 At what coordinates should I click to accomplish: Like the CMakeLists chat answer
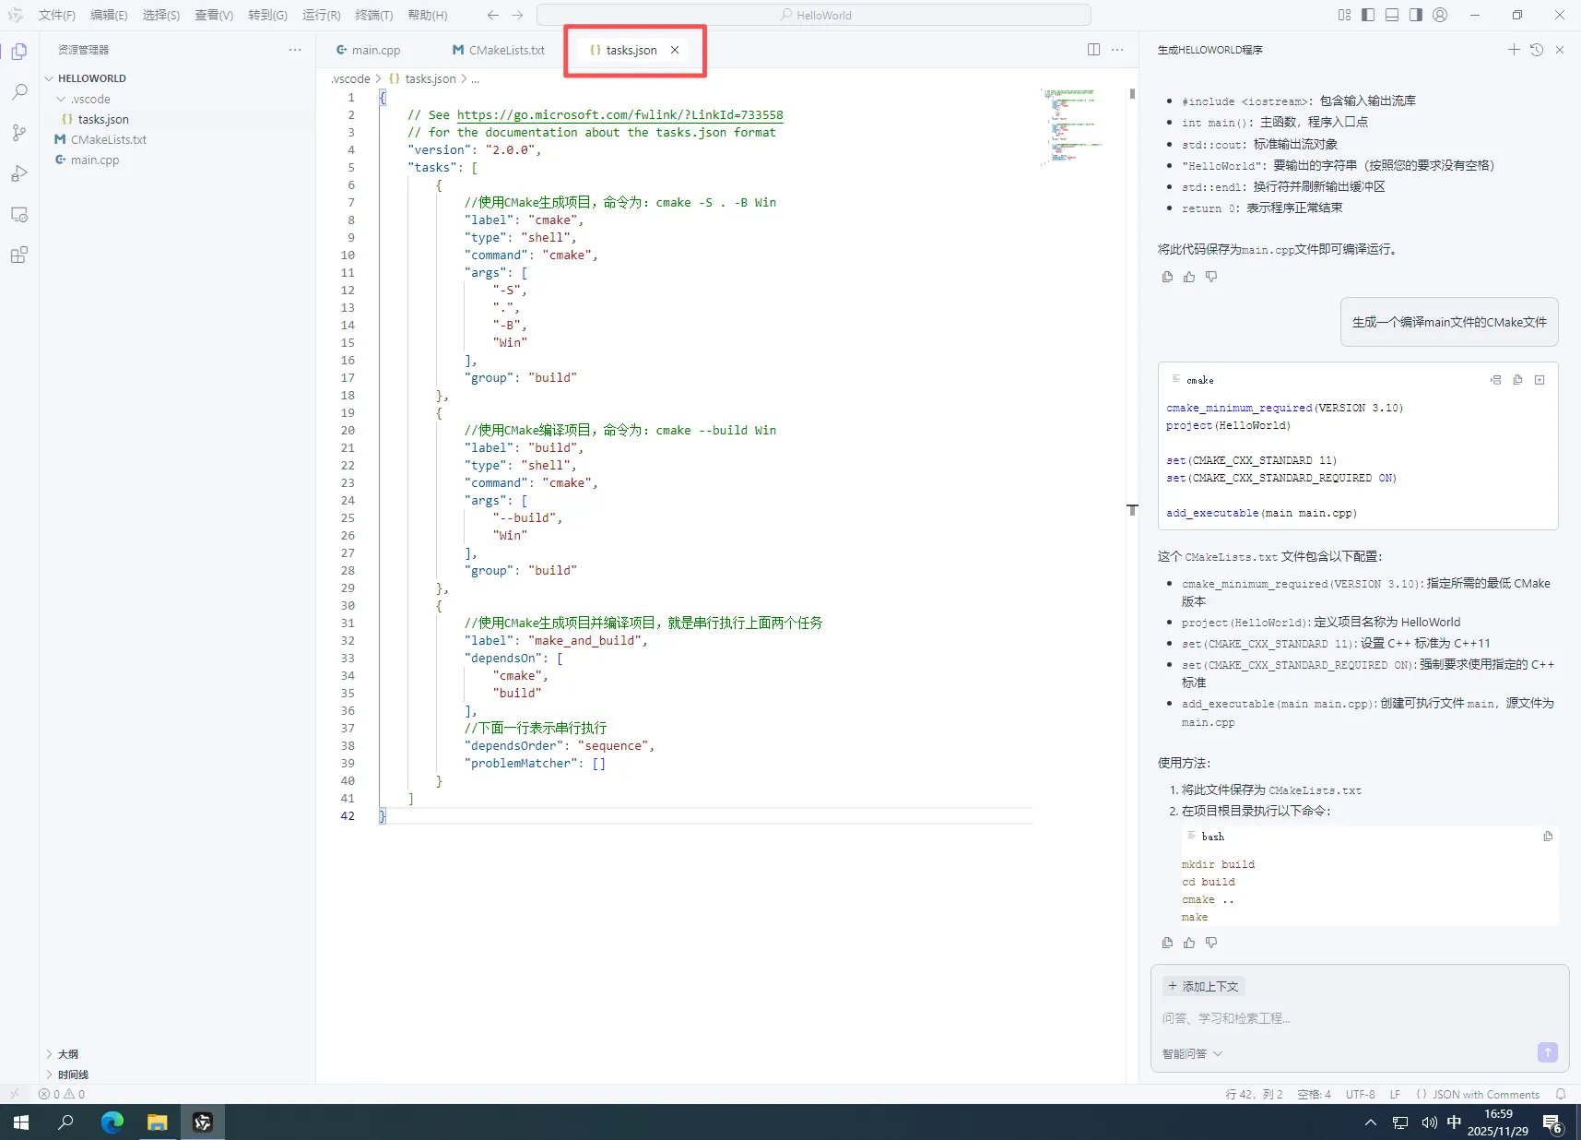(x=1189, y=943)
